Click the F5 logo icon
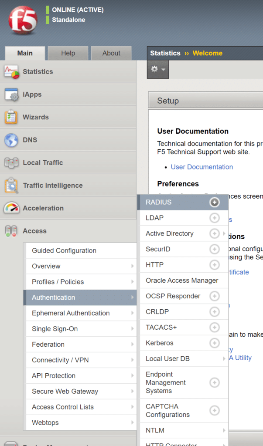 [23, 20]
